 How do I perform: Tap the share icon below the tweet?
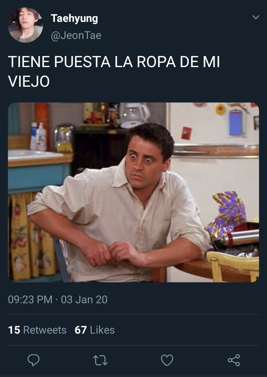(234, 360)
